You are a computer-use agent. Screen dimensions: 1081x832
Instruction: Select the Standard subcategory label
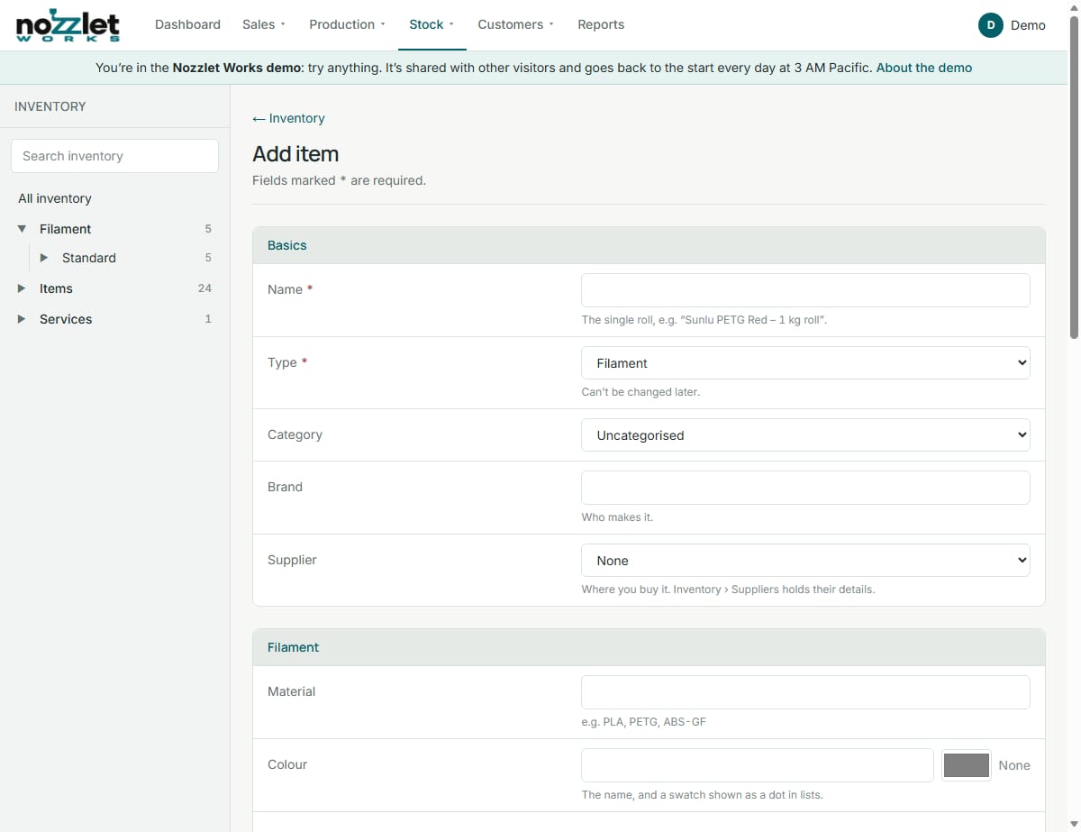(x=89, y=258)
